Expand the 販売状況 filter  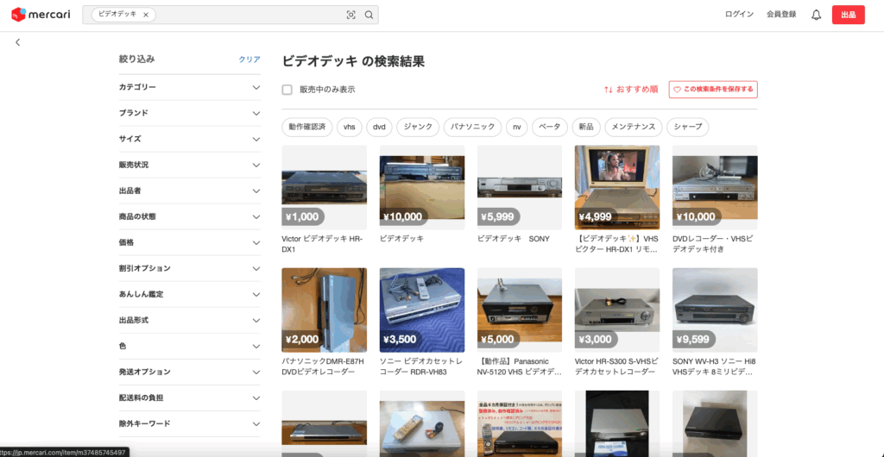point(189,165)
